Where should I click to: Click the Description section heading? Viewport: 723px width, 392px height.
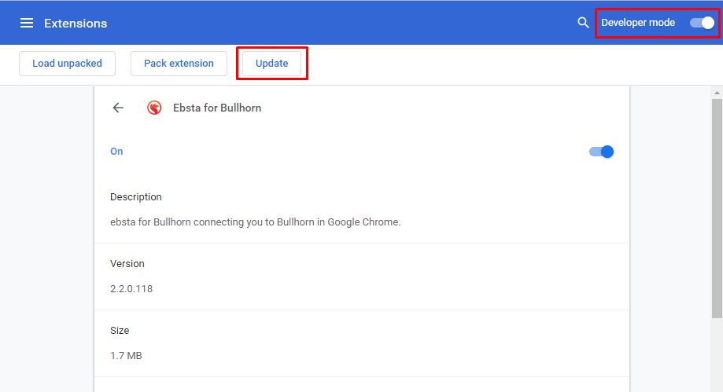pyautogui.click(x=136, y=197)
